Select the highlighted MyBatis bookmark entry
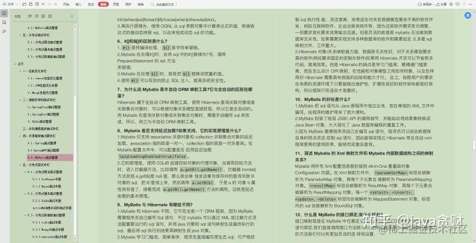This screenshot has height=243, width=476. click(50, 157)
